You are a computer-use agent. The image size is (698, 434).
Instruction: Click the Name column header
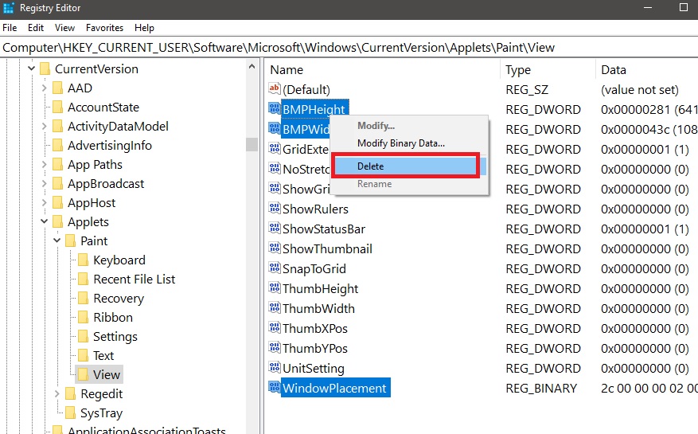[383, 70]
